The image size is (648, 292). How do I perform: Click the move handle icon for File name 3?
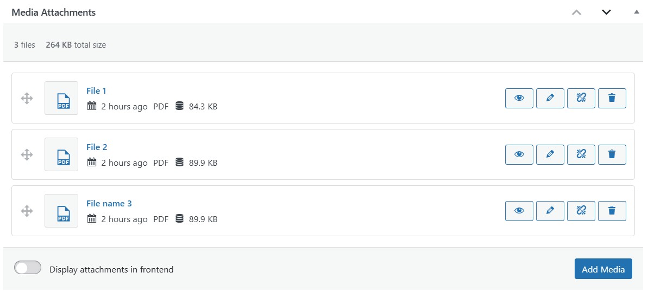click(27, 211)
